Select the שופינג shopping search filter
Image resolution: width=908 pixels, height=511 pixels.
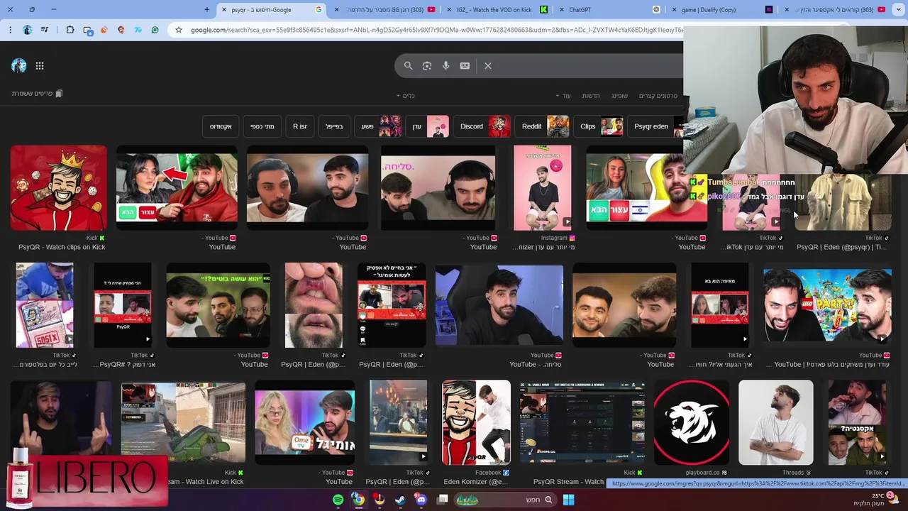[x=619, y=96]
